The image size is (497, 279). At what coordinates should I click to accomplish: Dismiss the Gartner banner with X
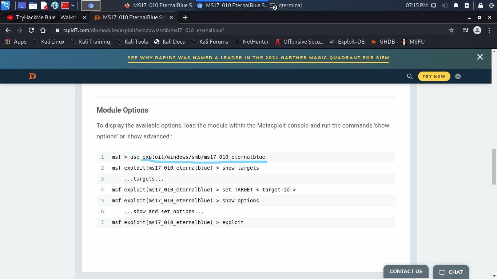[480, 57]
